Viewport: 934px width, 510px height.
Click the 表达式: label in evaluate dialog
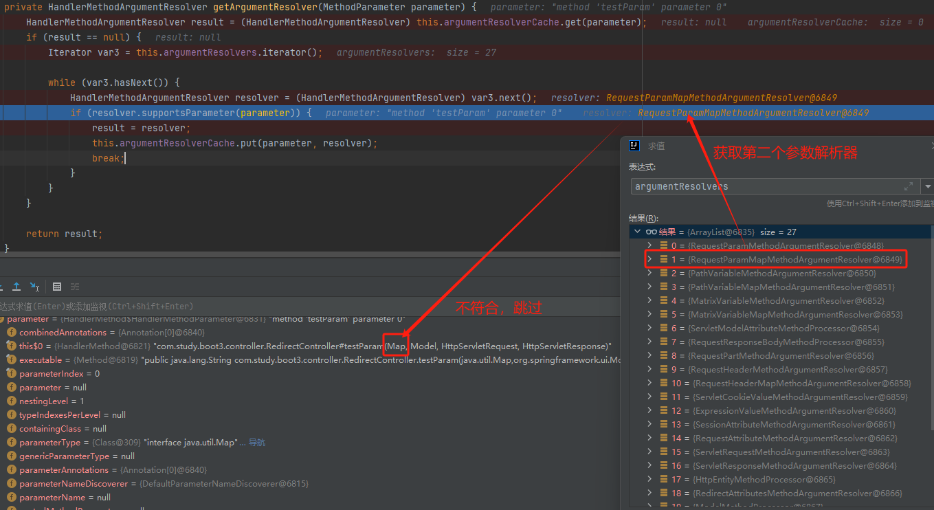tap(643, 167)
